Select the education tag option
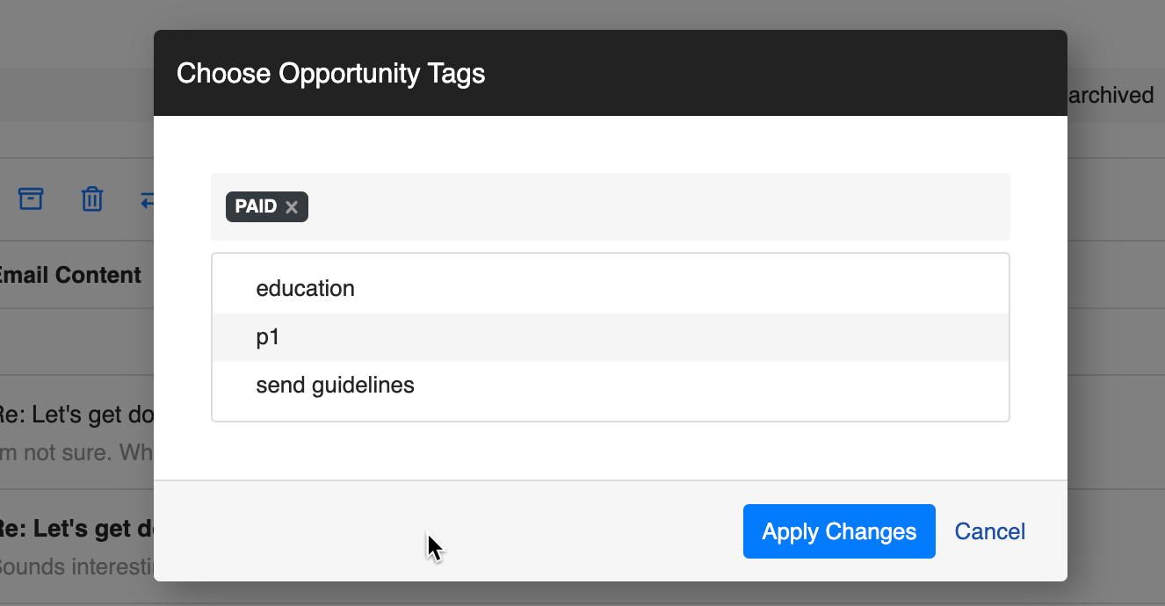The height and width of the screenshot is (606, 1165). (x=305, y=288)
